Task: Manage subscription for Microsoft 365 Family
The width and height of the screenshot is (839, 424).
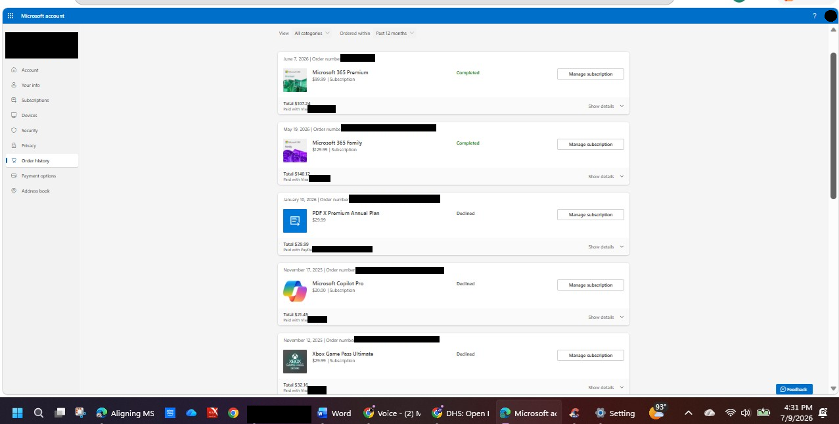Action: tap(591, 144)
